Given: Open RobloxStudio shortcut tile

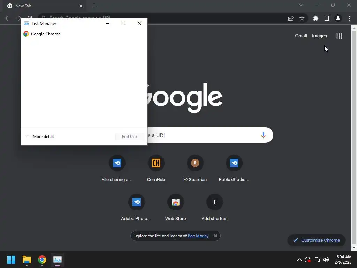Looking at the screenshot, I should (234, 169).
